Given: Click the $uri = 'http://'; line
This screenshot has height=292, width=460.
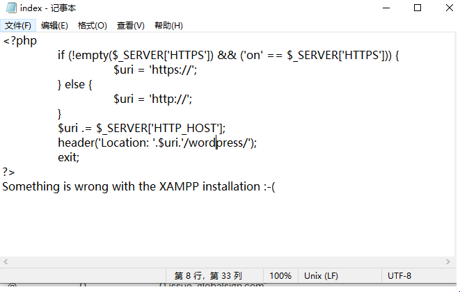Looking at the screenshot, I should 153,99.
